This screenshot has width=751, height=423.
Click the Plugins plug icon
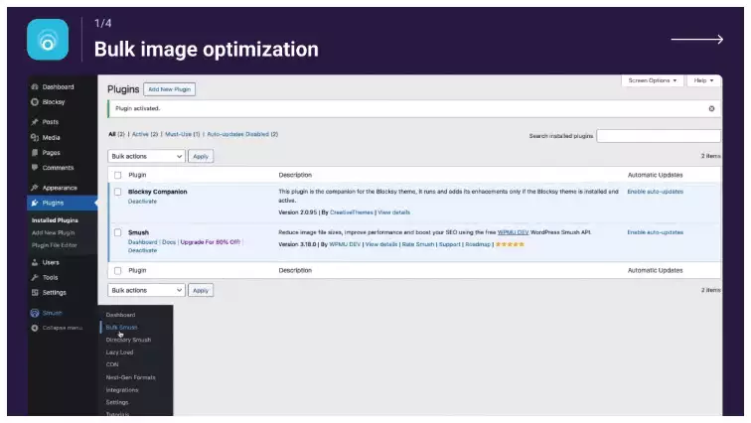35,203
